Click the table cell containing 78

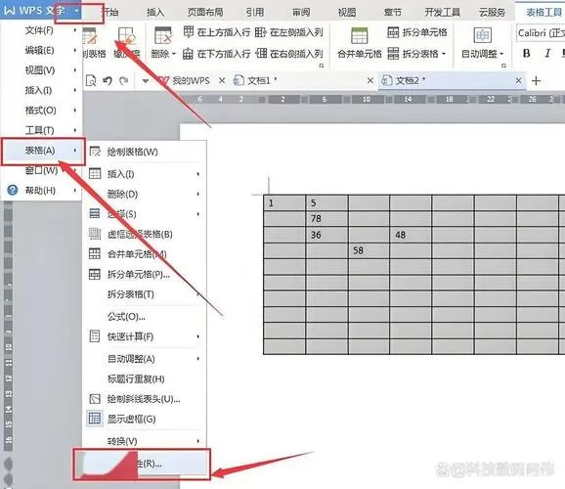click(x=326, y=218)
